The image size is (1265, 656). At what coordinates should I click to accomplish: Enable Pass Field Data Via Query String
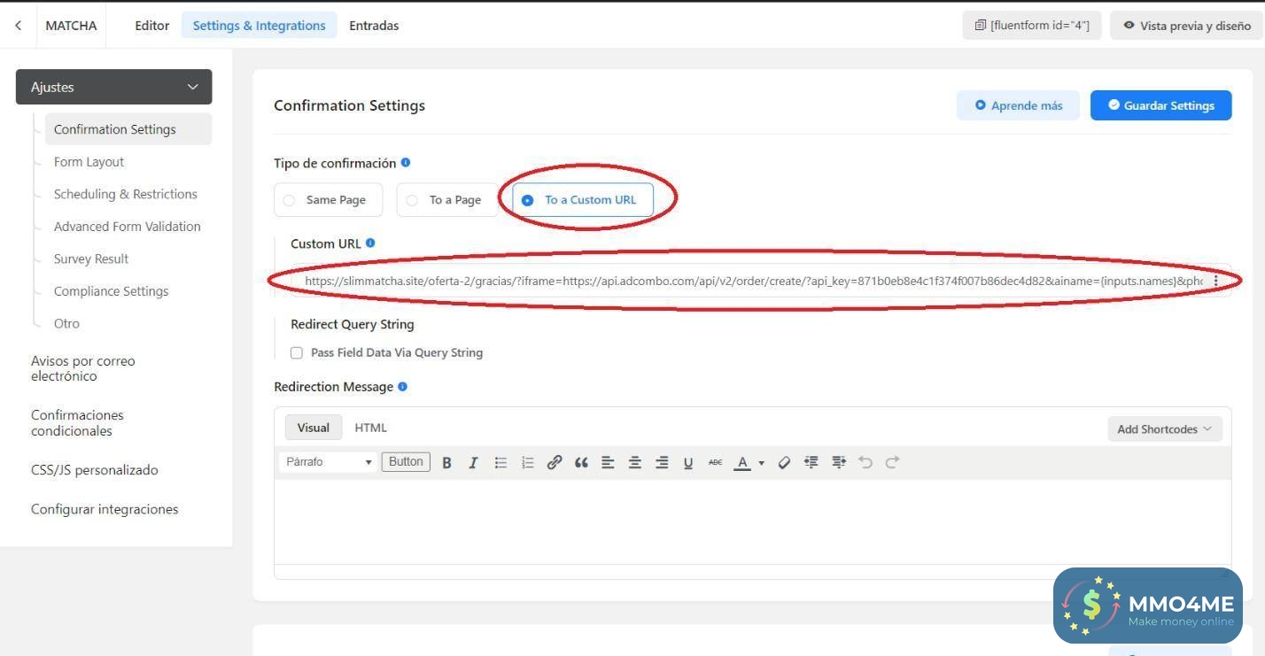(297, 352)
